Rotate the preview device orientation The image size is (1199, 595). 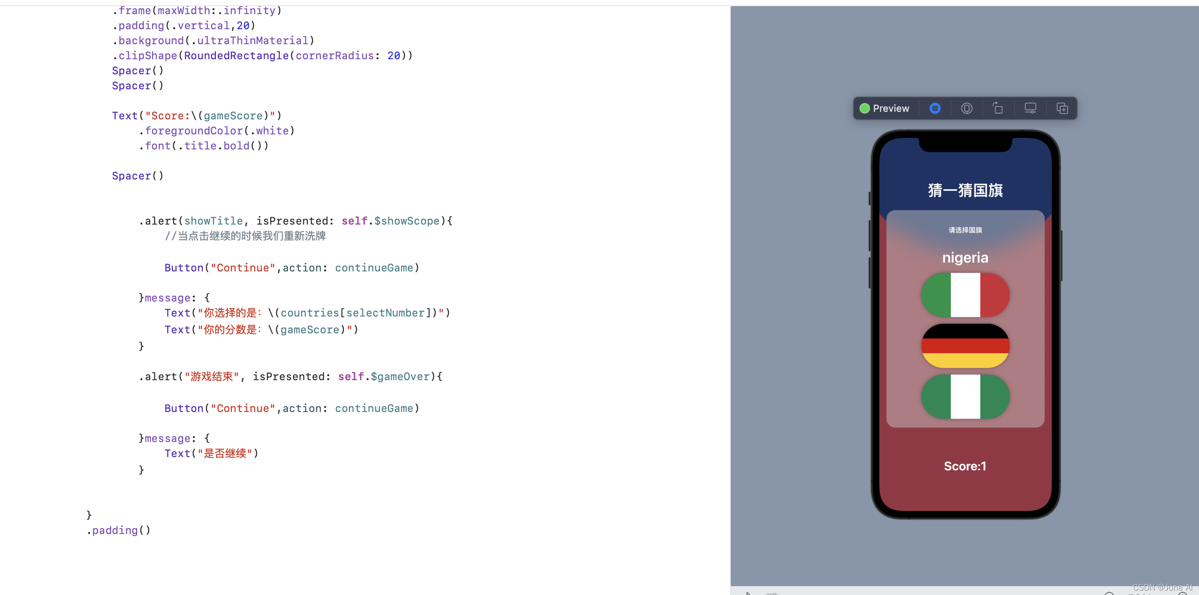[998, 108]
